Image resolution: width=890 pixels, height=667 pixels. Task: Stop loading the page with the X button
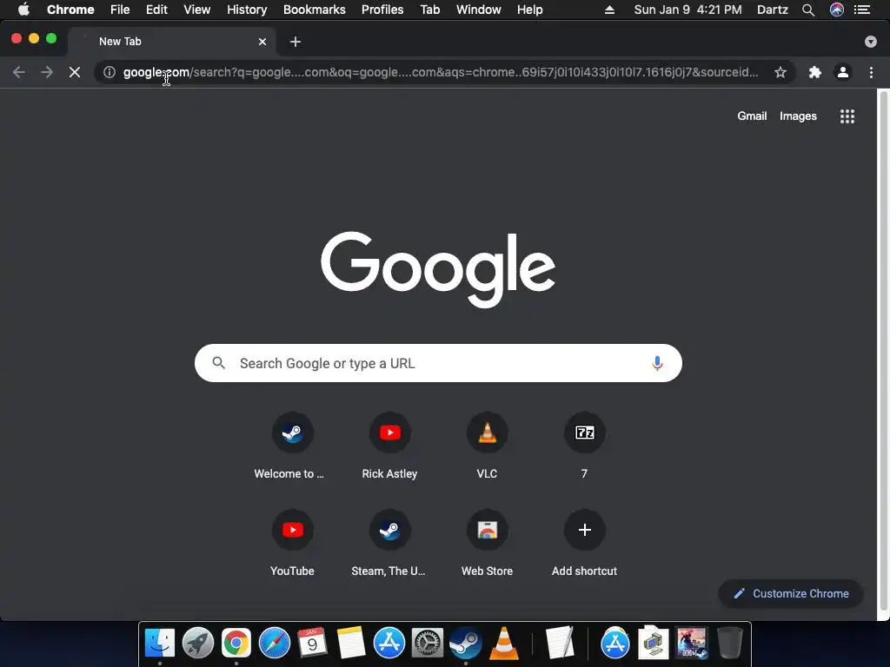(75, 72)
